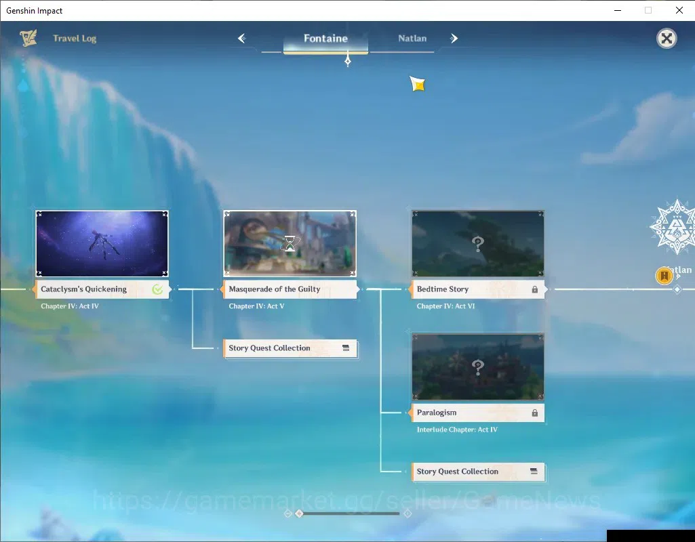
Task: Click lock icon on Bedtime Story
Action: 534,289
